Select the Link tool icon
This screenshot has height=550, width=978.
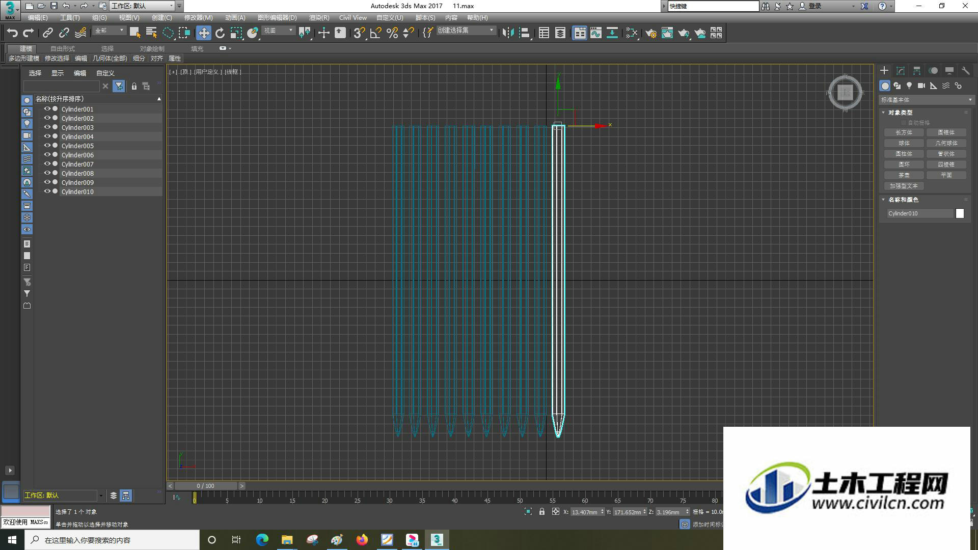(48, 33)
